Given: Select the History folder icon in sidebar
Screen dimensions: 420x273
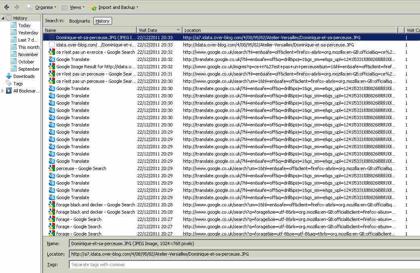Looking at the screenshot, I should point(9,18).
